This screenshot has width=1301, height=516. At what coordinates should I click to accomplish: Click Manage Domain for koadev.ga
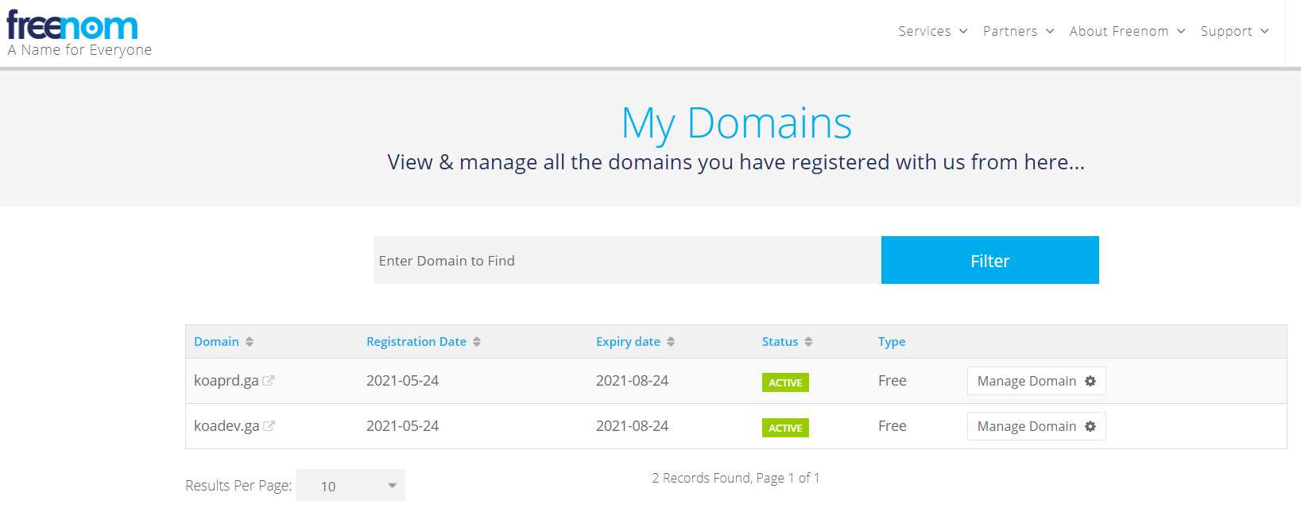point(1036,426)
